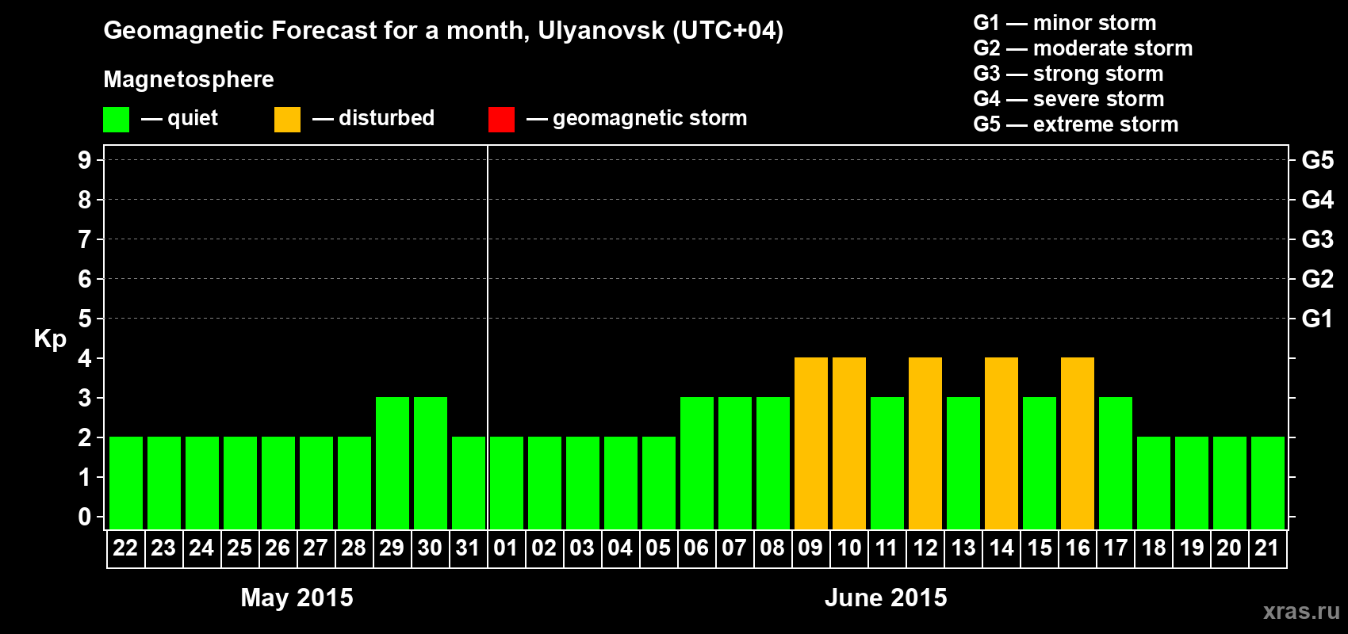Click the 'G4' right axis label
Screen dimensions: 1348x634
pyautogui.click(x=1318, y=200)
